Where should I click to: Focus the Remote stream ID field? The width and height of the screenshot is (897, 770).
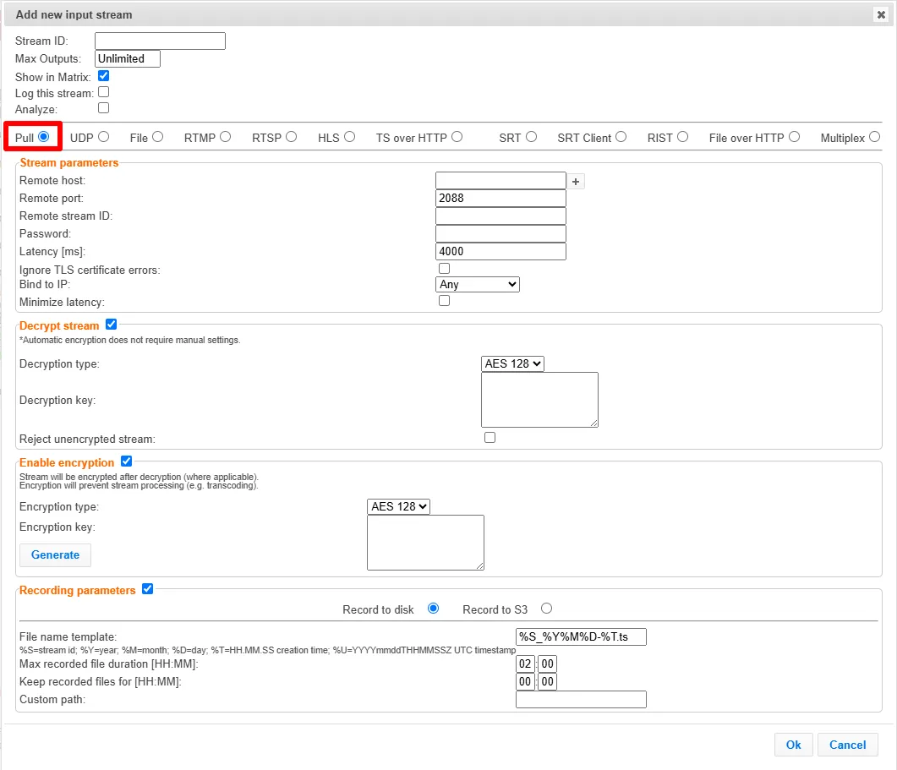pos(500,216)
